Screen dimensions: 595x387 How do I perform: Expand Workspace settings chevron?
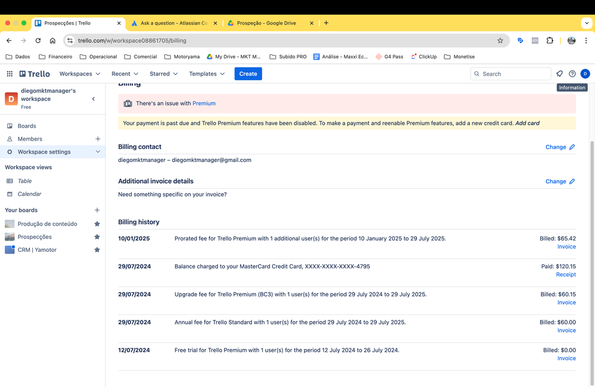point(98,152)
